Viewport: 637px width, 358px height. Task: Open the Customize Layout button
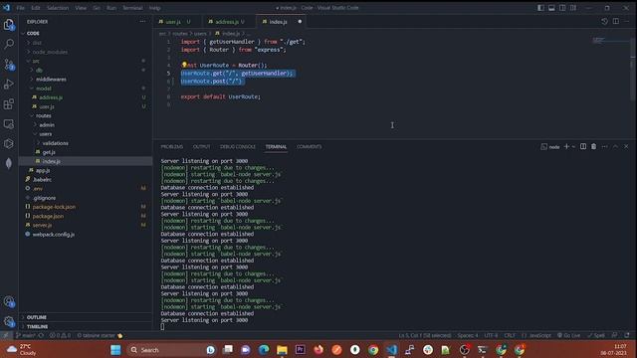pos(573,8)
